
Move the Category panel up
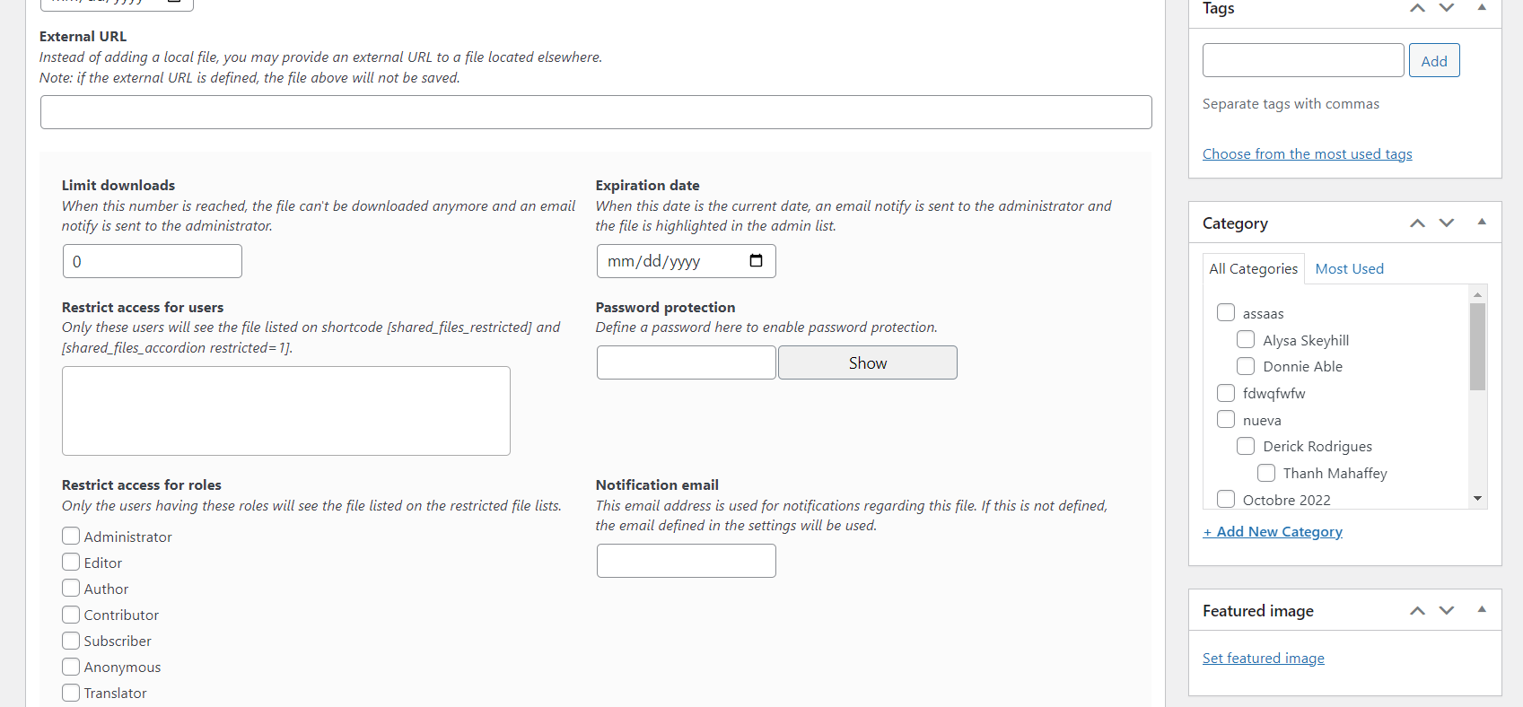coord(1417,222)
